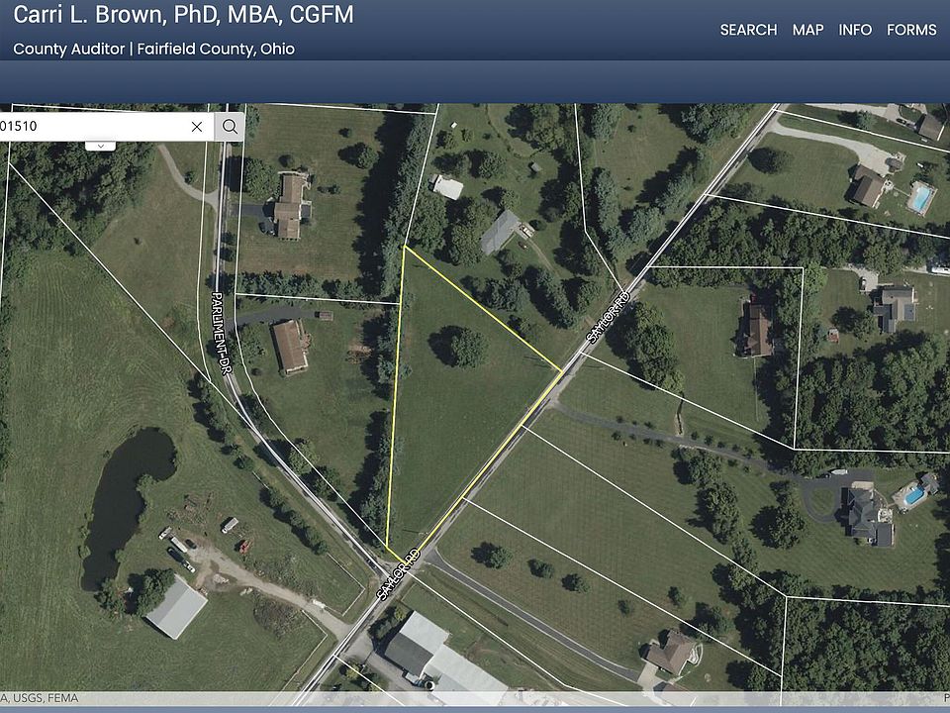Click the upper SAYLOR RD road label

pos(609,317)
